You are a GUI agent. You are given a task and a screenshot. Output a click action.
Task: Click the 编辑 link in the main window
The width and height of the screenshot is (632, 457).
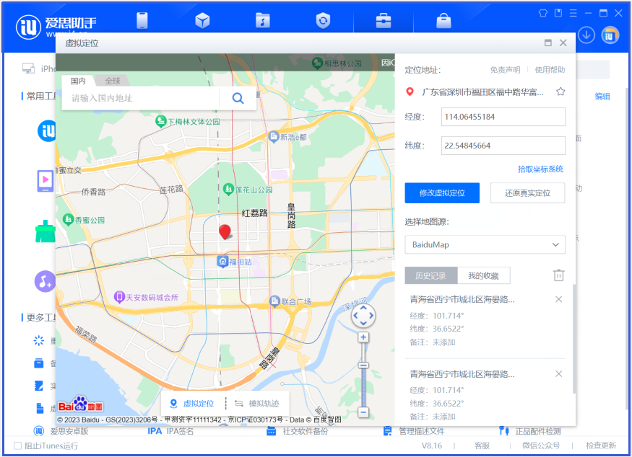tap(602, 97)
